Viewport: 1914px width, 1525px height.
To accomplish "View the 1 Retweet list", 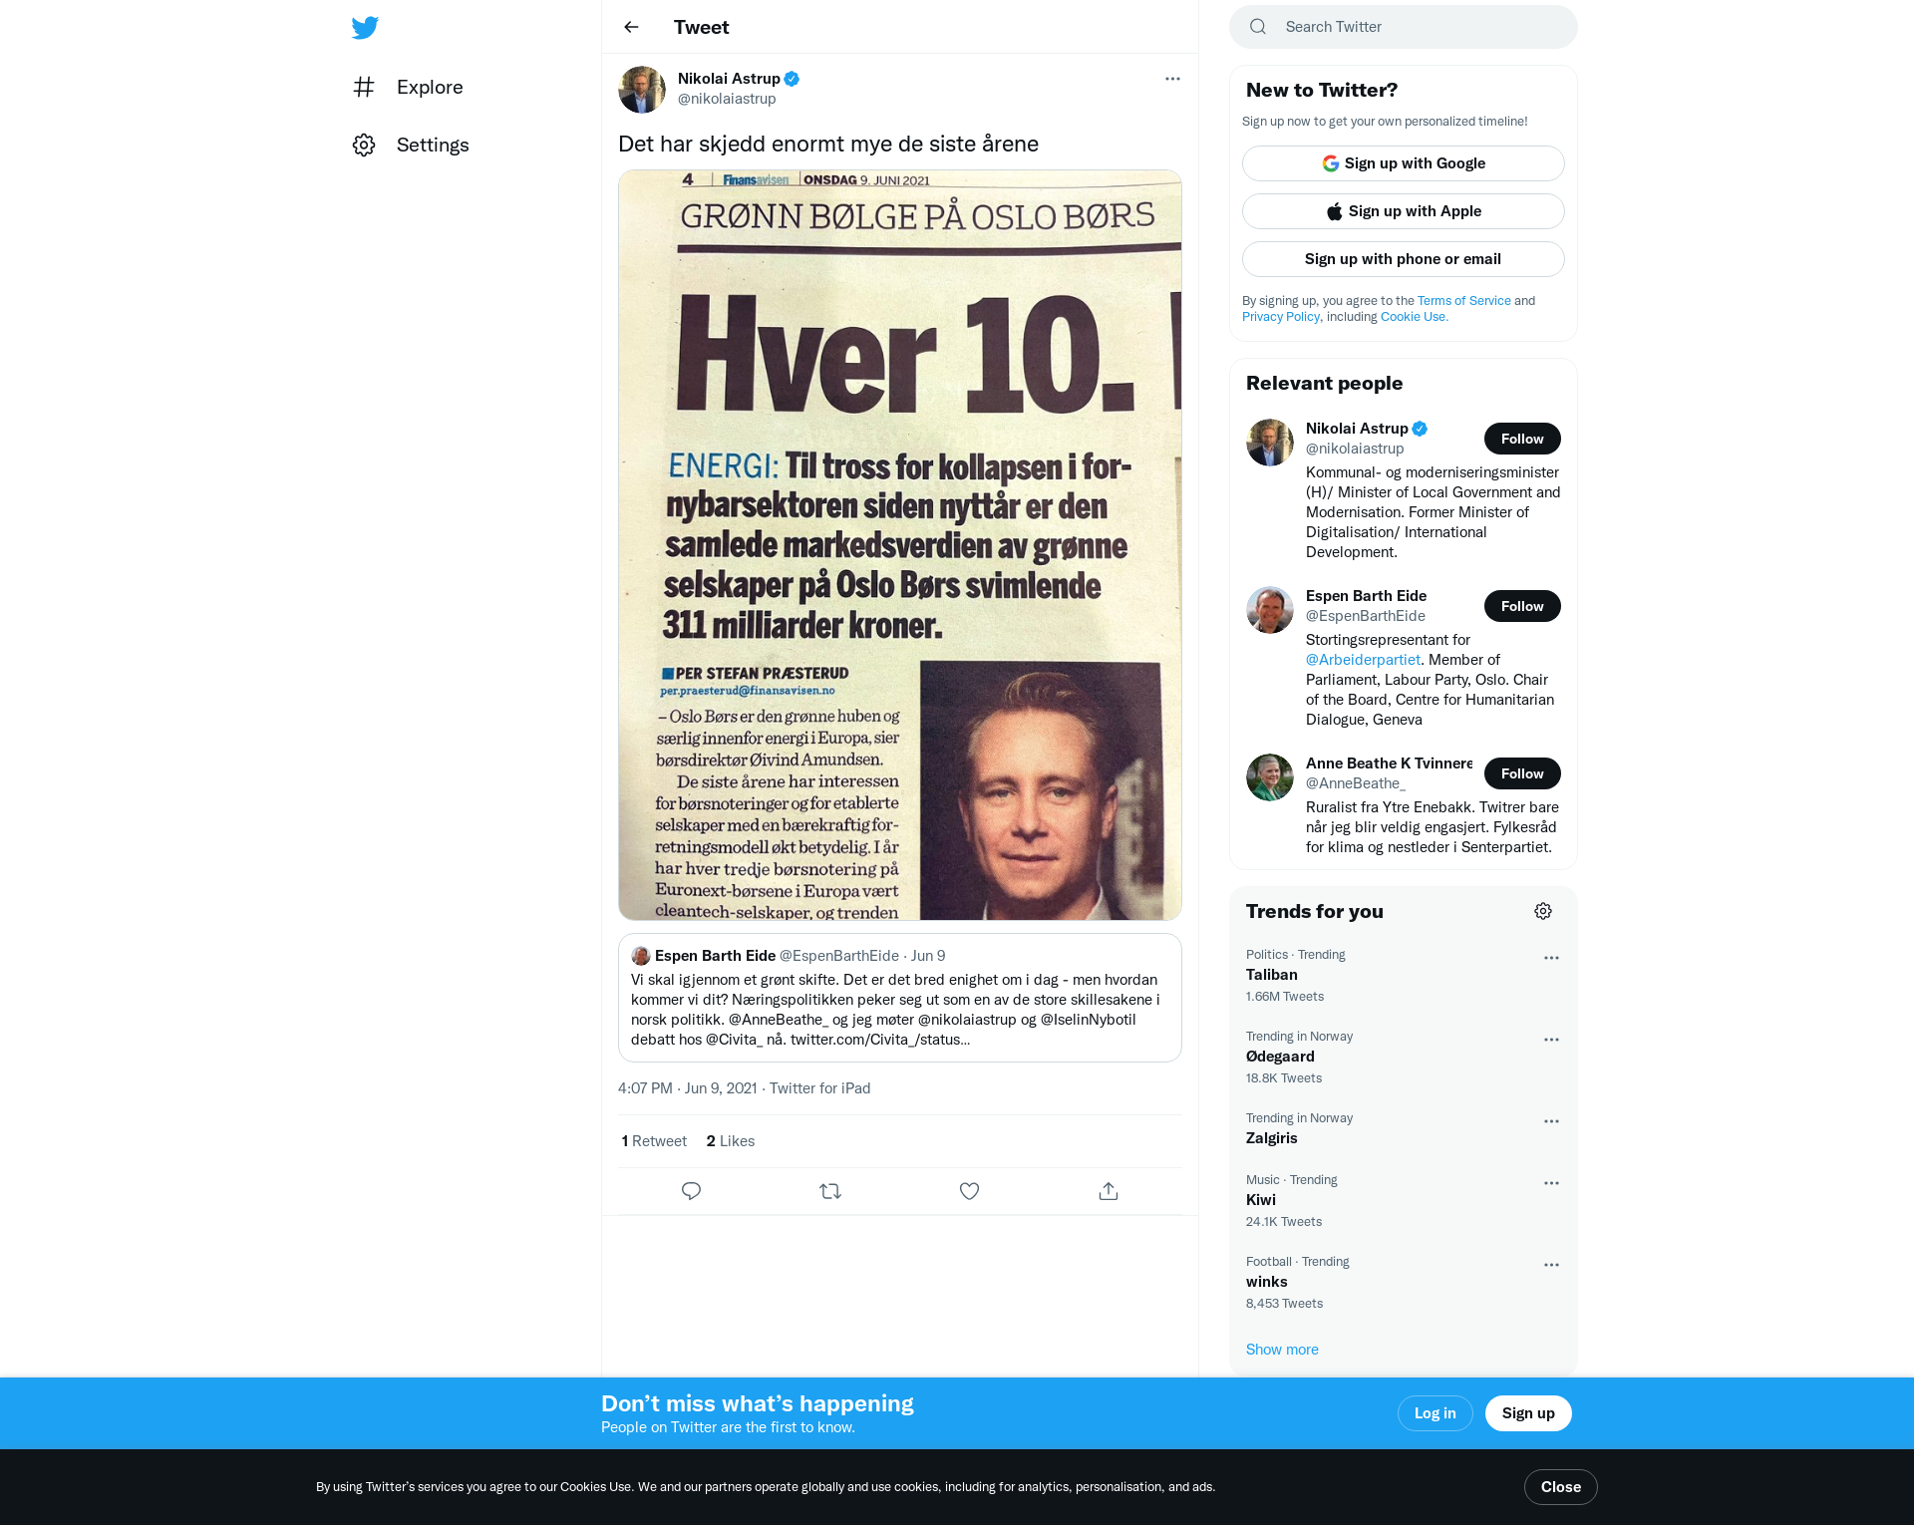I will (654, 1141).
